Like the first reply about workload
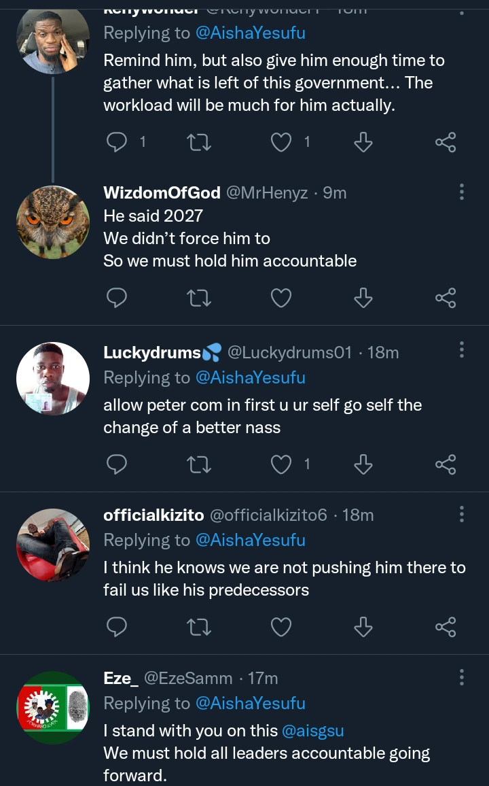The height and width of the screenshot is (786, 489). point(281,142)
